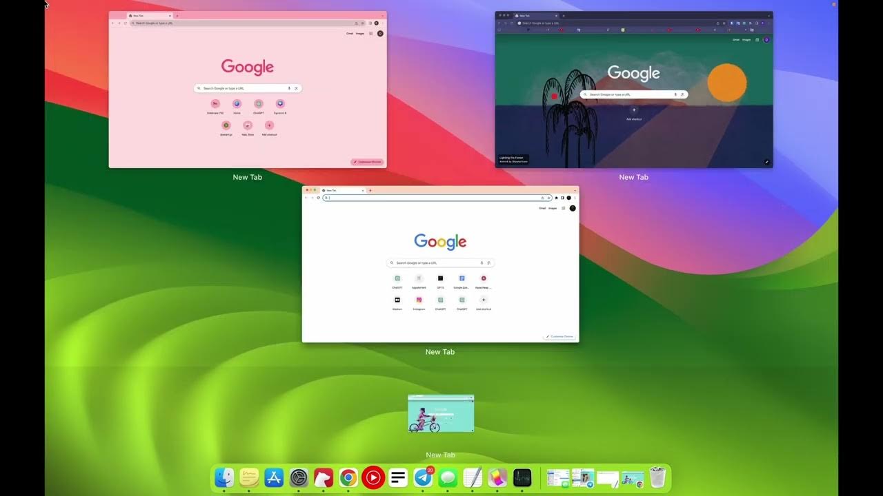The image size is (883, 496).
Task: Open the side panel icon in Chrome's toolbar
Action: click(562, 198)
